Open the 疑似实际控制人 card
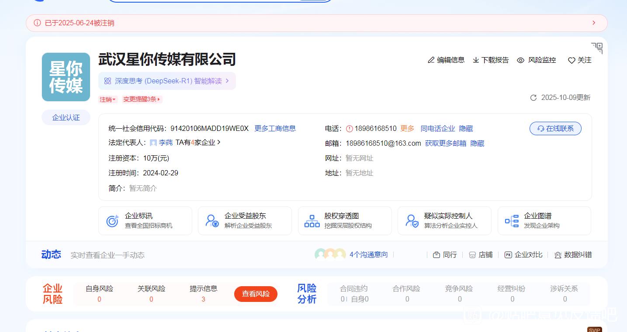627x332 pixels. tap(444, 221)
